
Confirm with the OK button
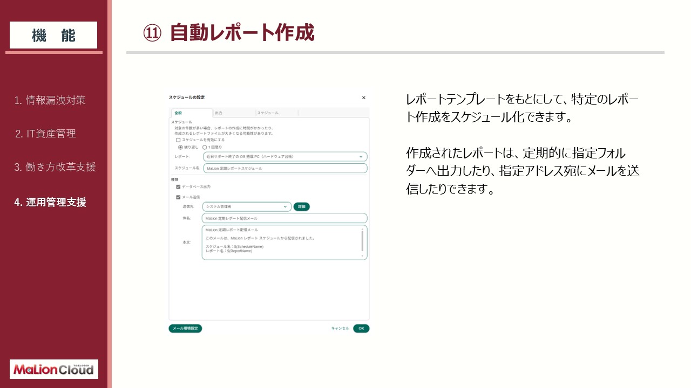(x=361, y=328)
